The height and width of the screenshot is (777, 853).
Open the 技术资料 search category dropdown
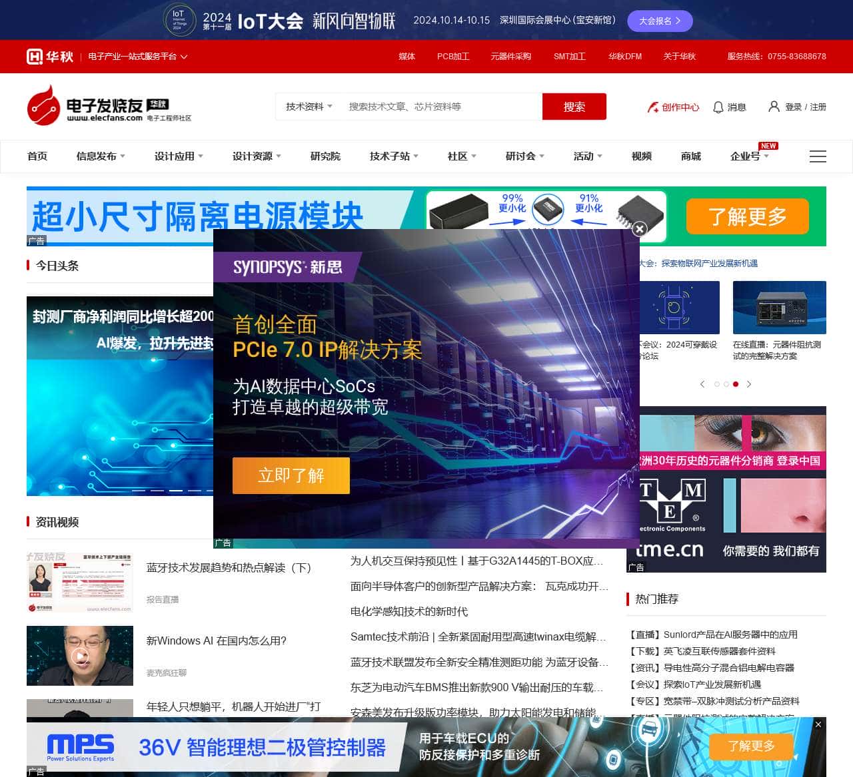coord(309,107)
